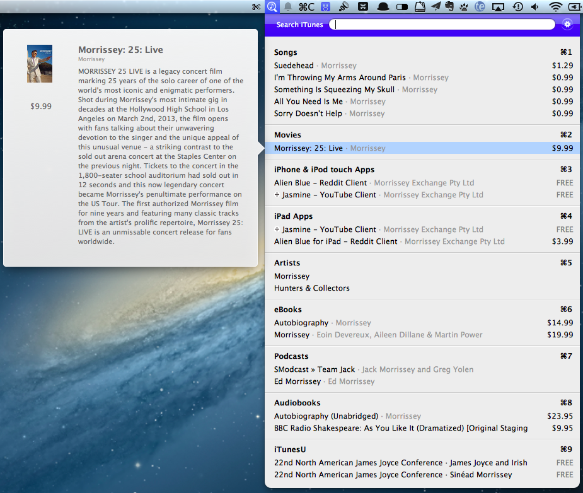Select 'BBC Radio Shakespeare: As You Like It' audiobook
Viewport: 583px width, 493px height.
pos(424,428)
